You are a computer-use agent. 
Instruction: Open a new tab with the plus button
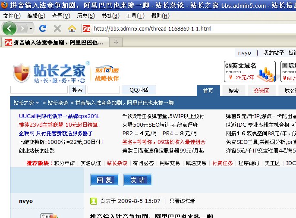[x=116, y=42]
